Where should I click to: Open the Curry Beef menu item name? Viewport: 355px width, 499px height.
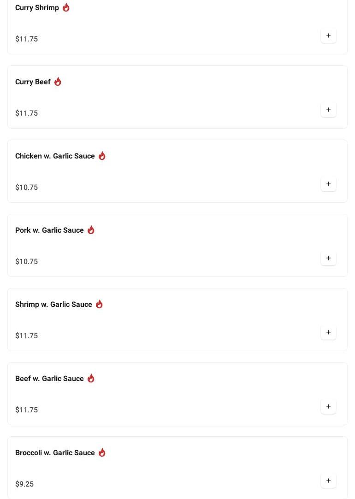coord(33,82)
